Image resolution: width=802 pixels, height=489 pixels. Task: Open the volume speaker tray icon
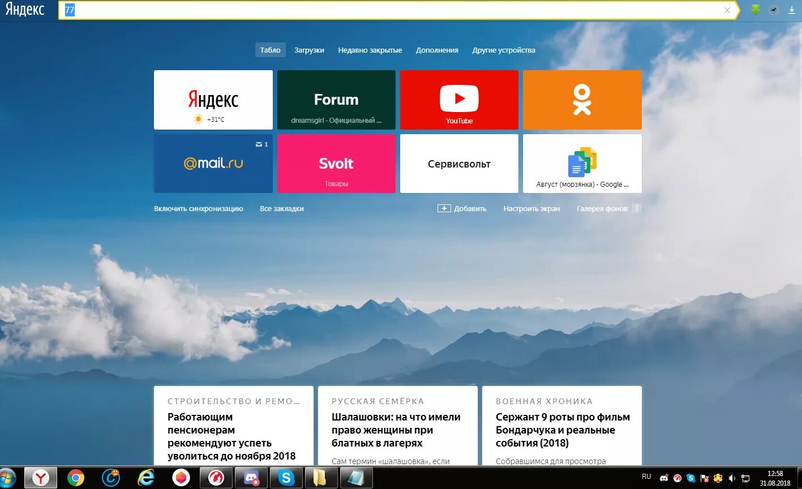pyautogui.click(x=732, y=478)
